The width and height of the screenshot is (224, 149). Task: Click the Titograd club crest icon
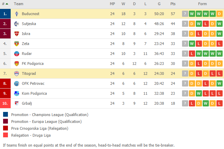click(x=17, y=73)
